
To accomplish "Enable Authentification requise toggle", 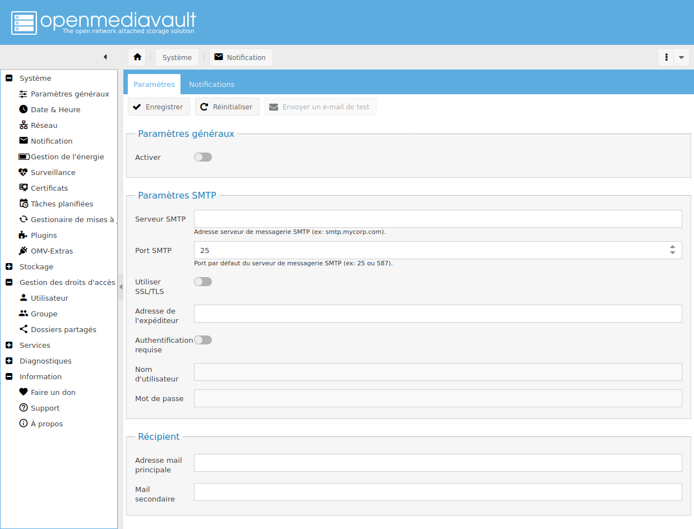I will [203, 340].
